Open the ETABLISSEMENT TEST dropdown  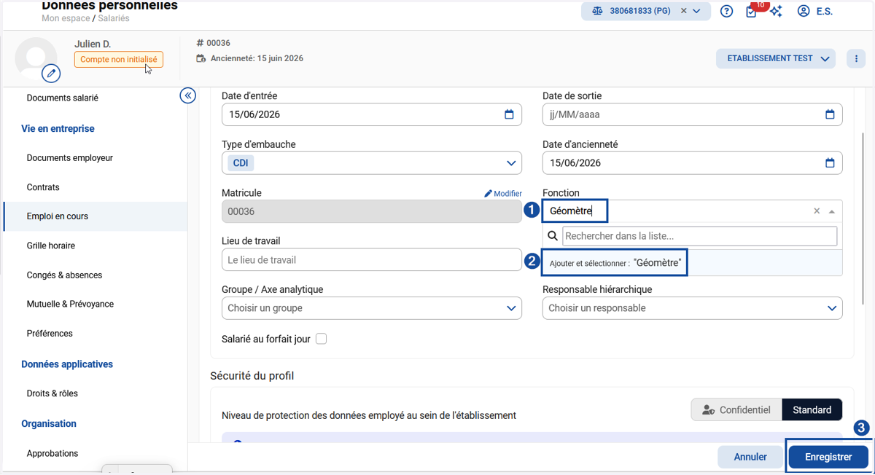775,59
